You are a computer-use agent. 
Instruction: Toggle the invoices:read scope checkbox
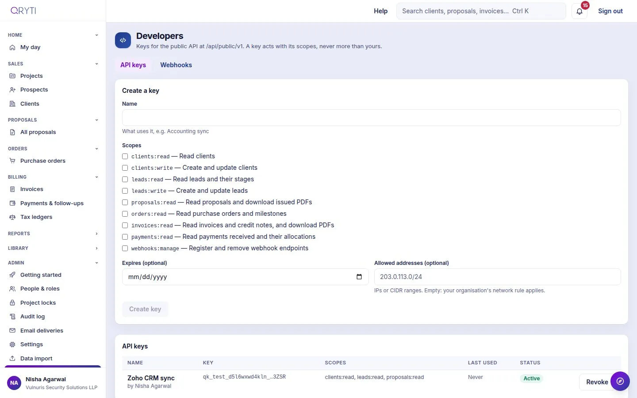click(x=125, y=226)
